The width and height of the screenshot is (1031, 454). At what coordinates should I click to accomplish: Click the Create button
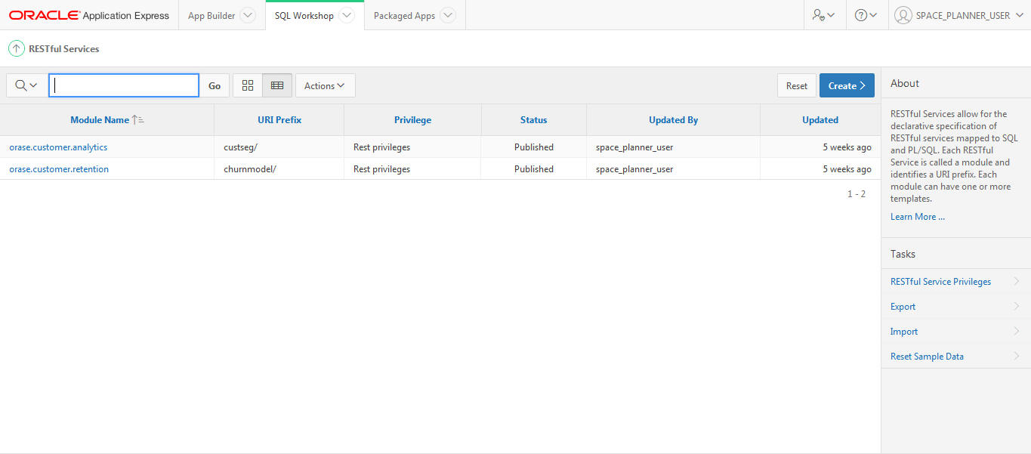[x=847, y=85]
